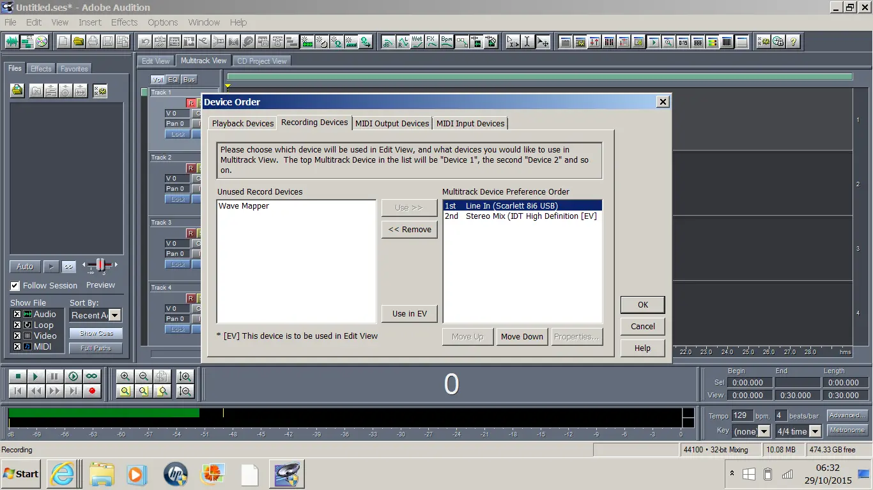Click the Windows Start button
The image size is (873, 490).
tap(21, 474)
